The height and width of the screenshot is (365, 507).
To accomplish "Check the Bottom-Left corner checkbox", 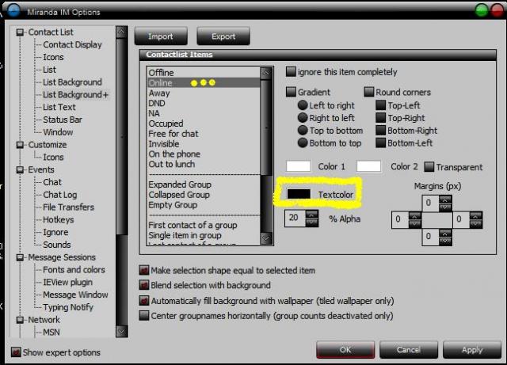I will tap(380, 143).
